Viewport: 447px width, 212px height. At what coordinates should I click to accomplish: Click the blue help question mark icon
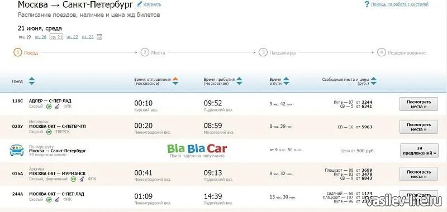tap(367, 4)
